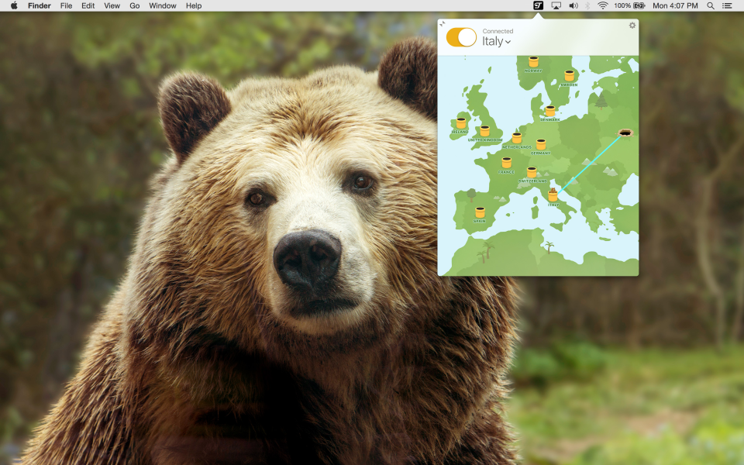Open the Go menu in Finder
744x465 pixels.
134,5
